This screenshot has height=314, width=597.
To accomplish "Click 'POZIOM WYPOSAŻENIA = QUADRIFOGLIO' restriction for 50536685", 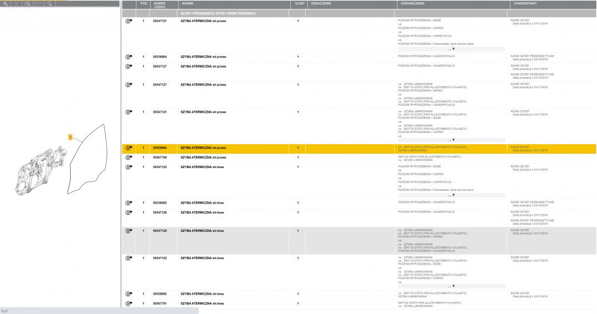I will (x=426, y=202).
